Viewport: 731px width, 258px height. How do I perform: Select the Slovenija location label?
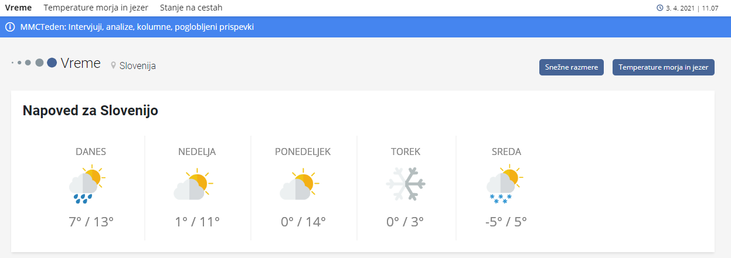(138, 66)
